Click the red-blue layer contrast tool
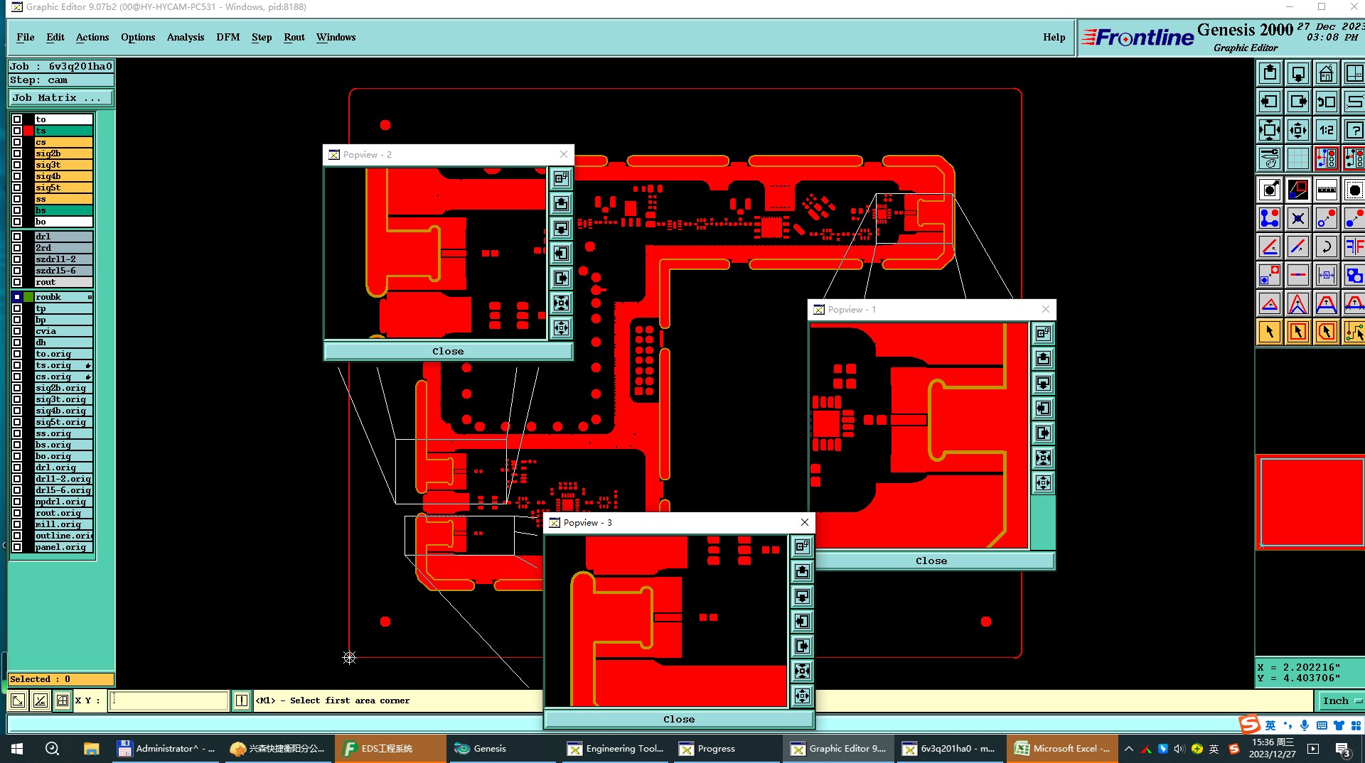Screen dimensions: 1365x763 click(x=1298, y=190)
